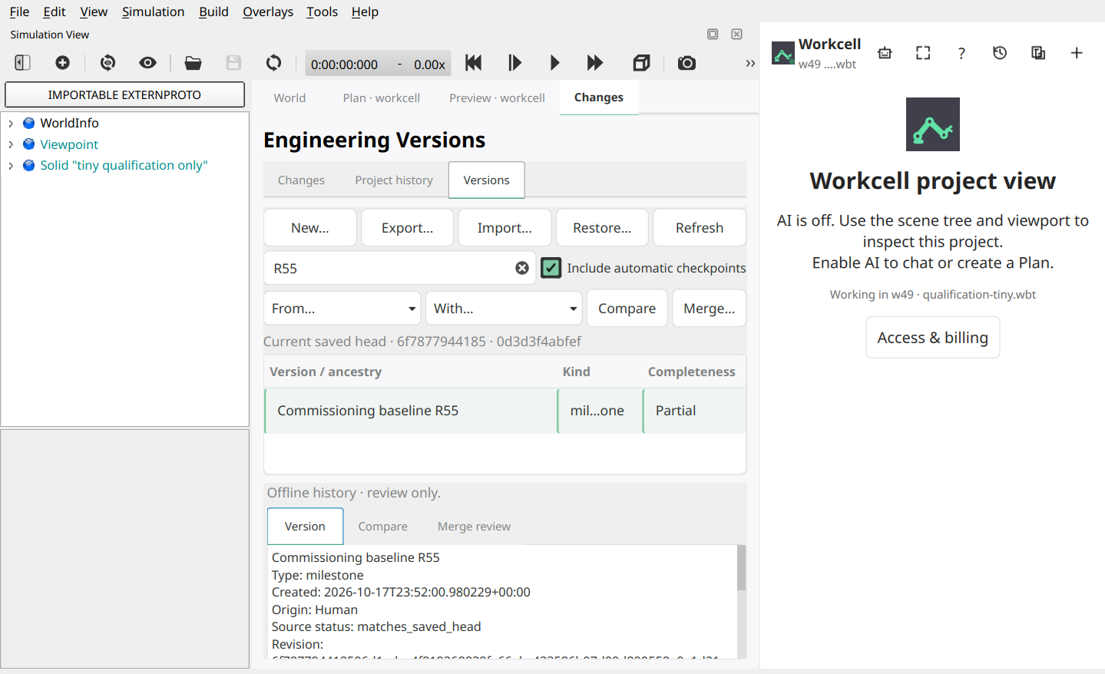The height and width of the screenshot is (674, 1105).
Task: Toggle 3D rendering cube icon
Action: tap(641, 63)
